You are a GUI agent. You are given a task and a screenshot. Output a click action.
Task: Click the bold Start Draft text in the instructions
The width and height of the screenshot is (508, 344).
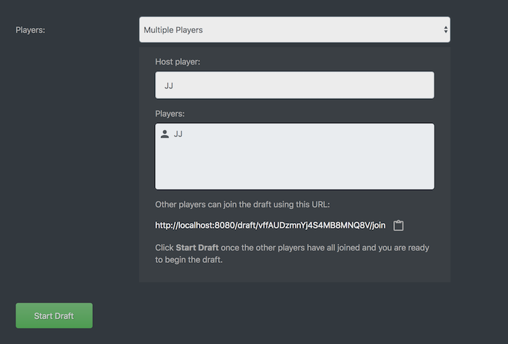point(197,248)
